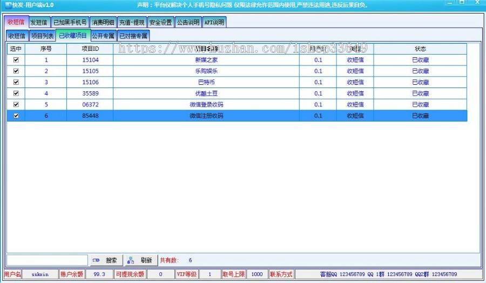Viewport: 486px width, 283px height.
Task: Toggle the checkbox for 优酷土豆 row
Action: (x=16, y=93)
